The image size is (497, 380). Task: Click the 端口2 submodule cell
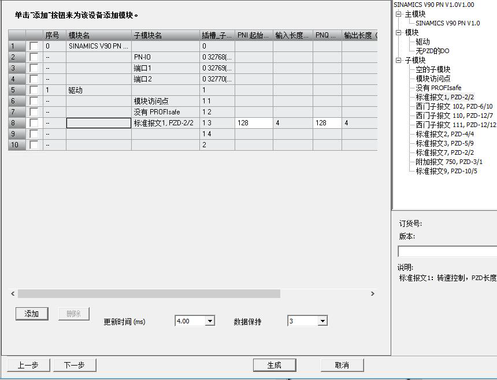click(165, 79)
